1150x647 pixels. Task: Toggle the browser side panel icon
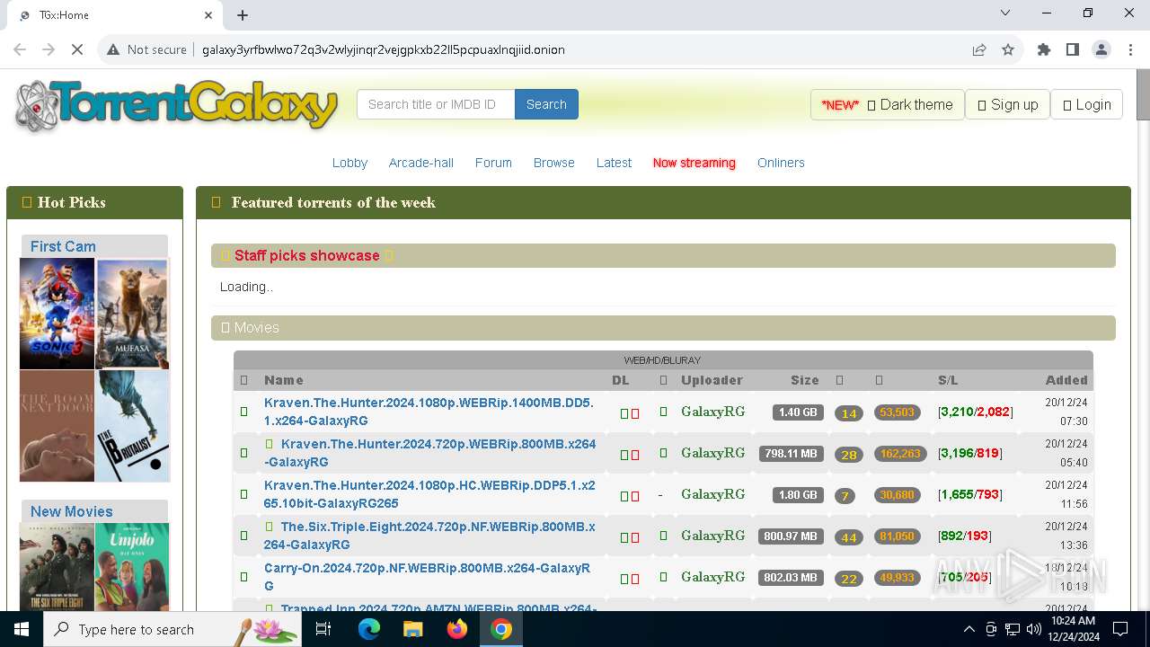click(x=1073, y=49)
